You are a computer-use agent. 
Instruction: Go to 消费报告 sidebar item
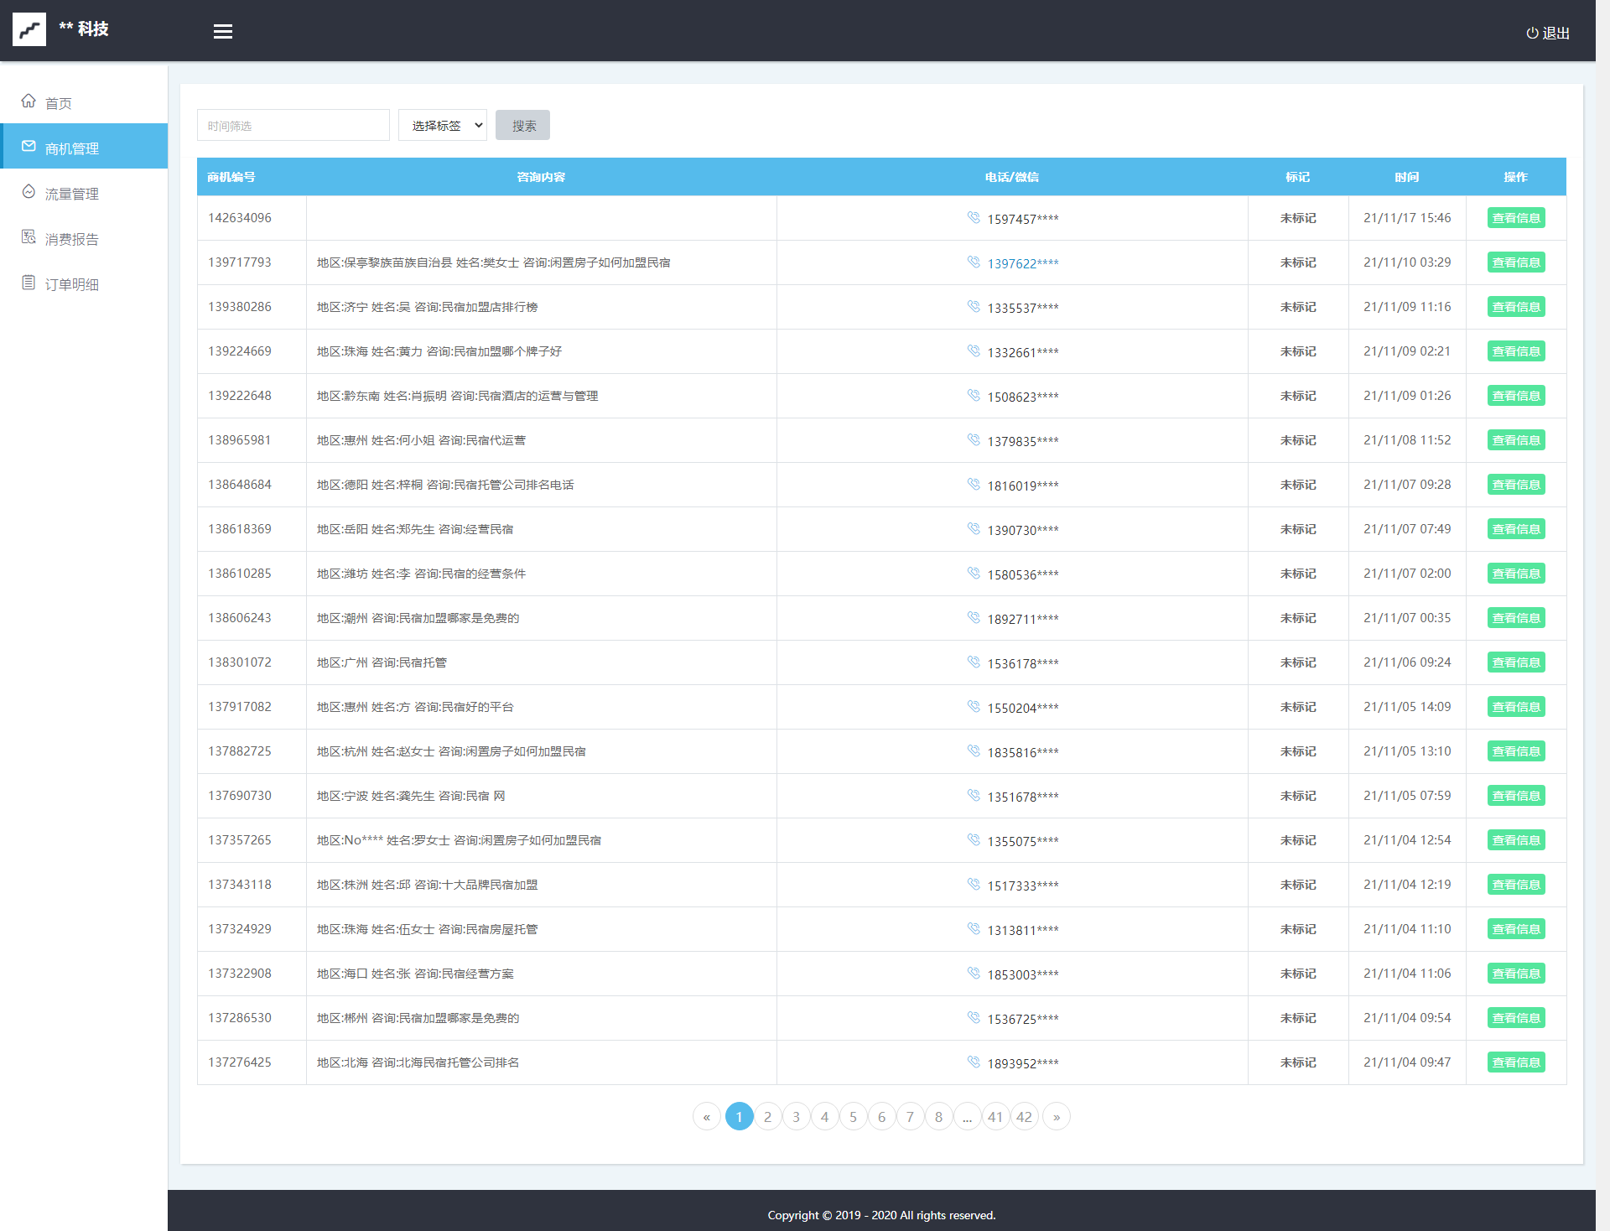click(84, 238)
